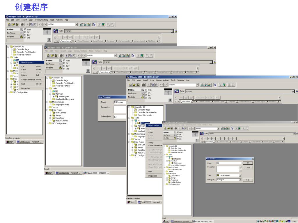The height and width of the screenshot is (223, 298).
Task: Open Path dropdown arrow in top-left window
Action: coord(172,31)
